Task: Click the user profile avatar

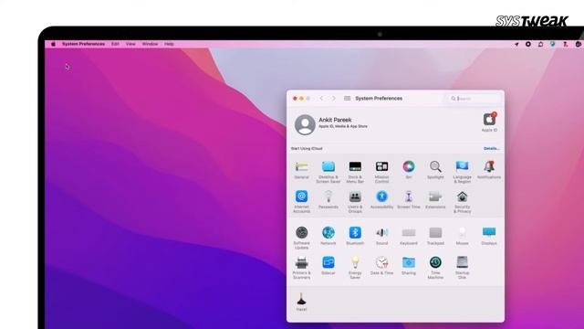Action: tap(305, 124)
